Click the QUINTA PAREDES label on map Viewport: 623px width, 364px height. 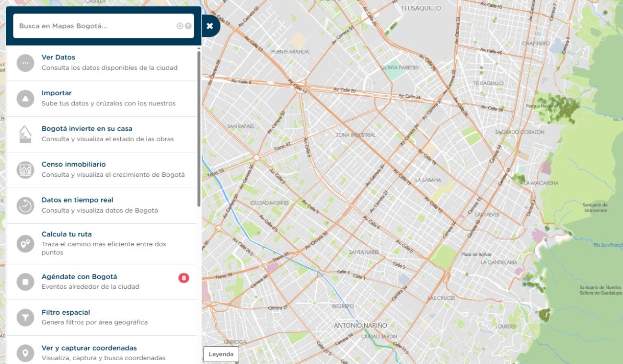point(400,68)
